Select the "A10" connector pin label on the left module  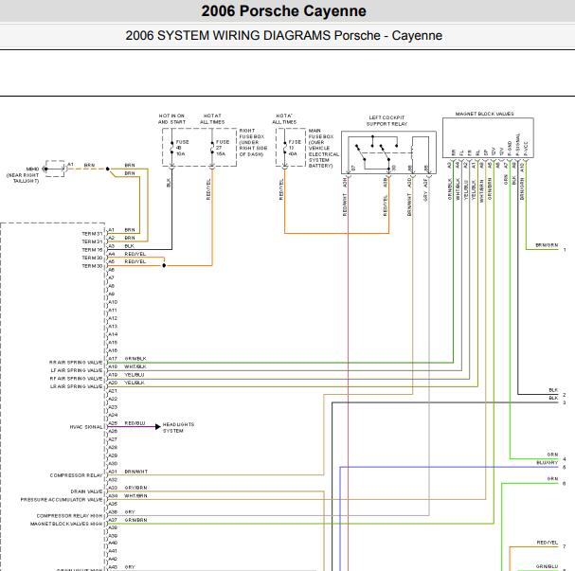point(113,302)
